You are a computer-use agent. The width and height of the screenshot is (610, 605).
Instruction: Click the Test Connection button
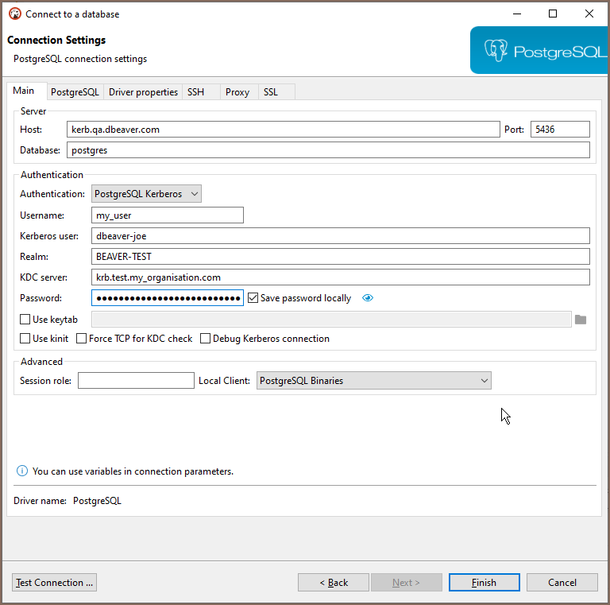[x=55, y=583]
